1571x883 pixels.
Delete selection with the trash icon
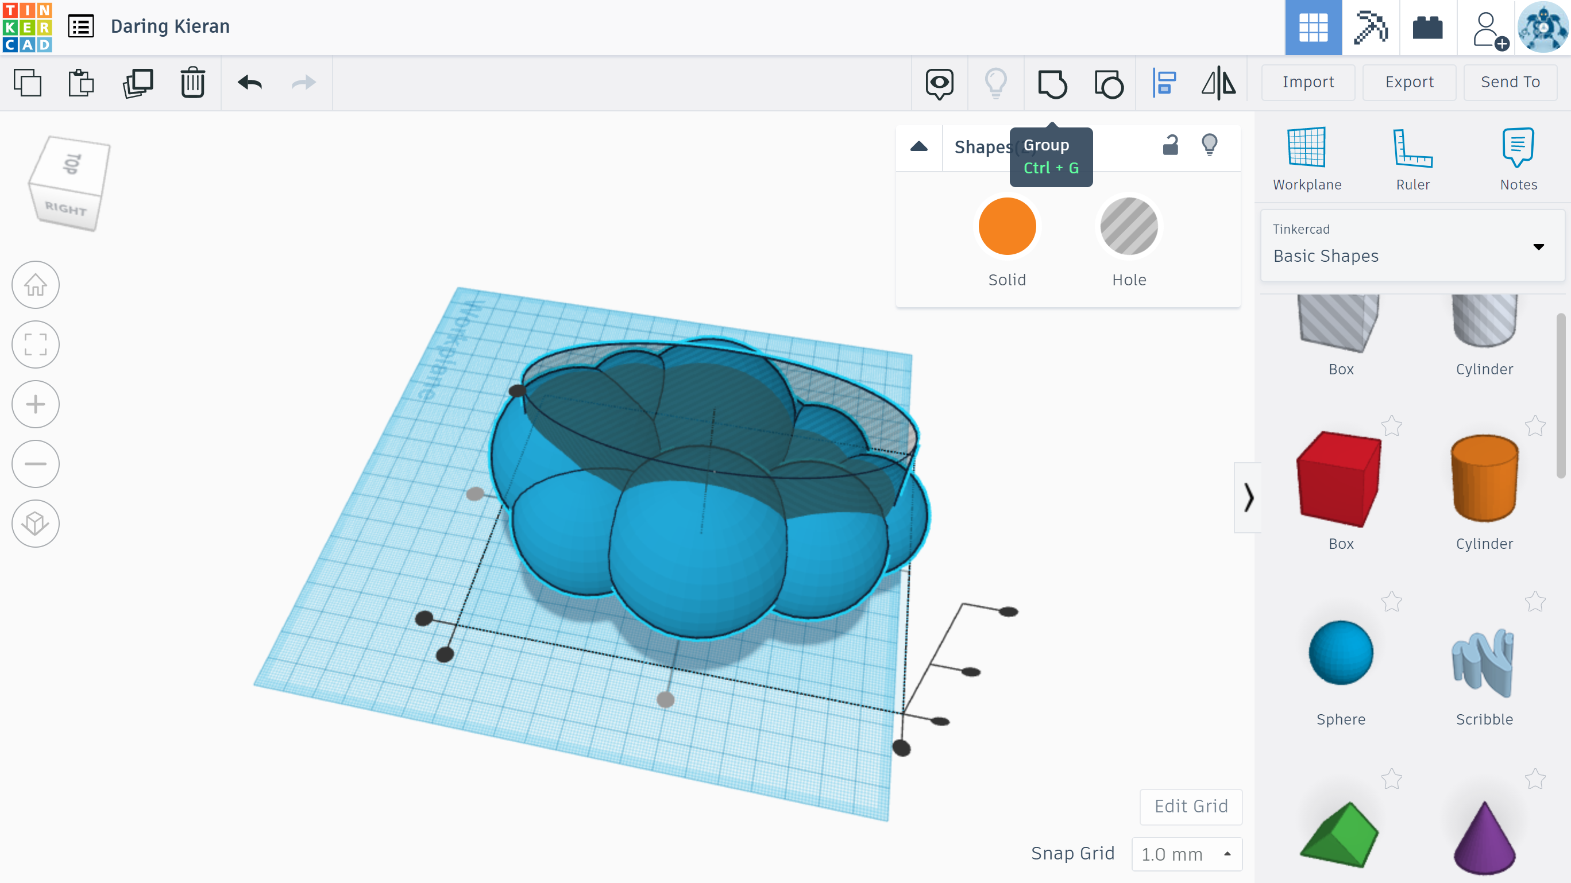[x=193, y=83]
